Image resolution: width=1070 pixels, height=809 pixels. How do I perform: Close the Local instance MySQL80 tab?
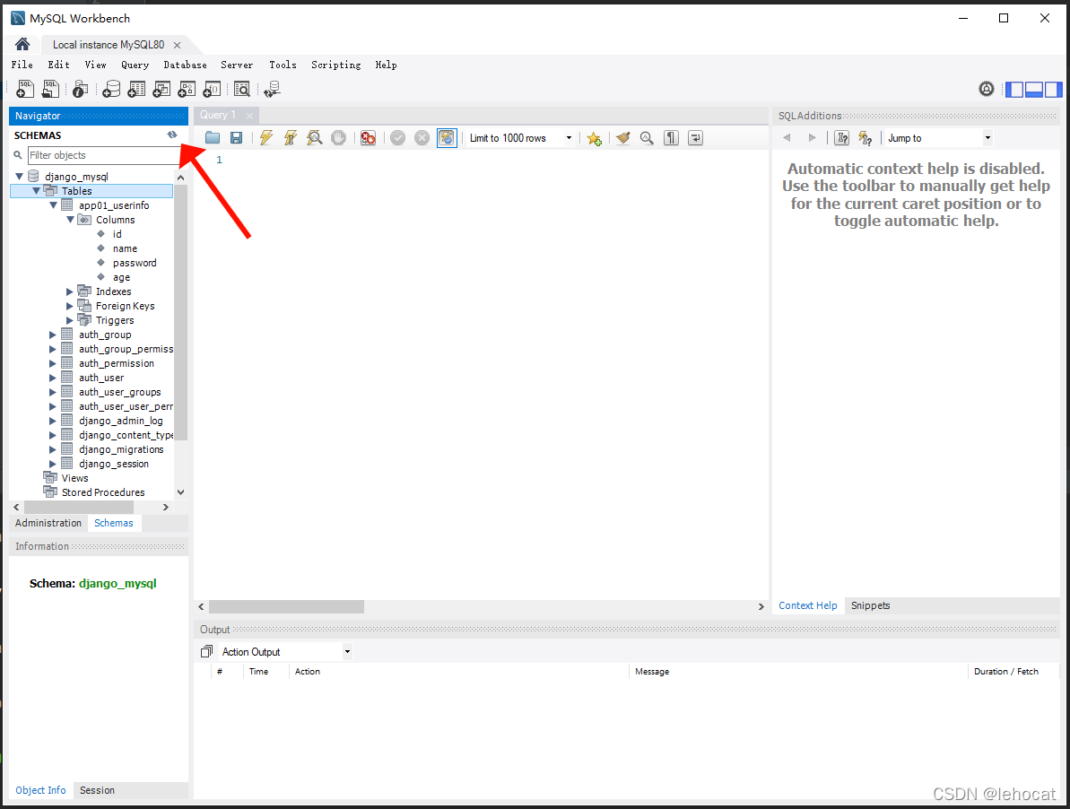click(x=177, y=45)
